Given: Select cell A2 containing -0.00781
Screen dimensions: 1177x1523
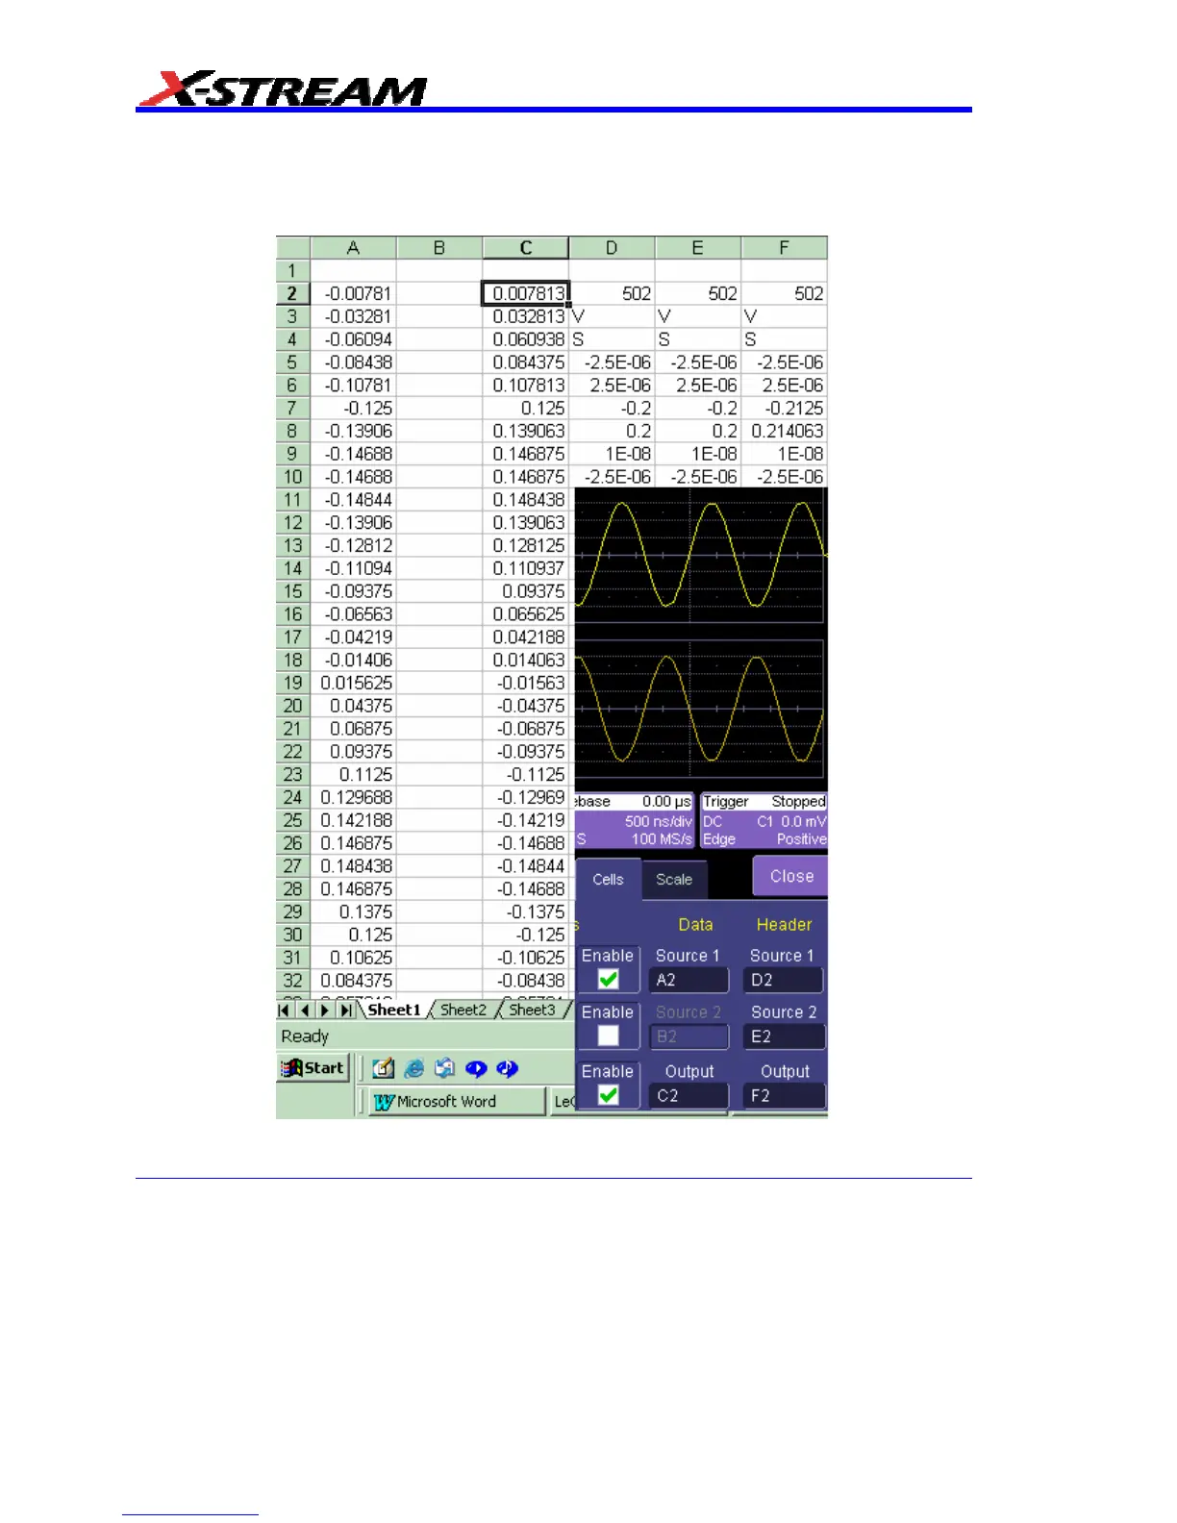Looking at the screenshot, I should click(x=353, y=294).
